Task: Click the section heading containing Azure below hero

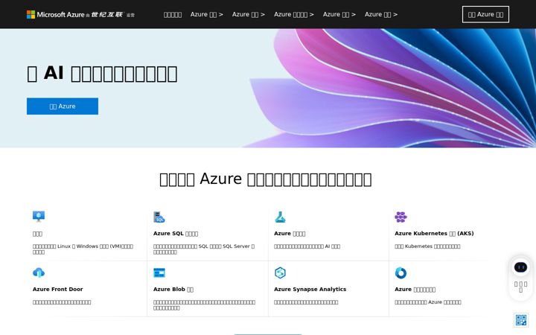Action: click(266, 179)
